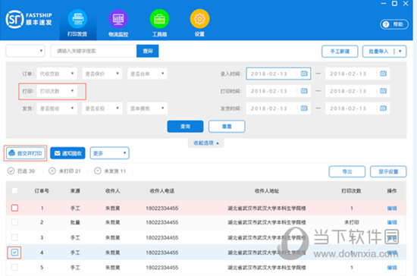Open the search category dropdown beside keyword box

pos(25,51)
